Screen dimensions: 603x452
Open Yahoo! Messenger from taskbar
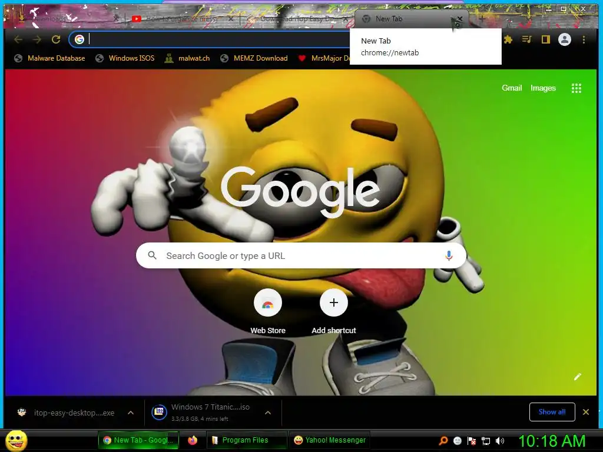click(329, 440)
